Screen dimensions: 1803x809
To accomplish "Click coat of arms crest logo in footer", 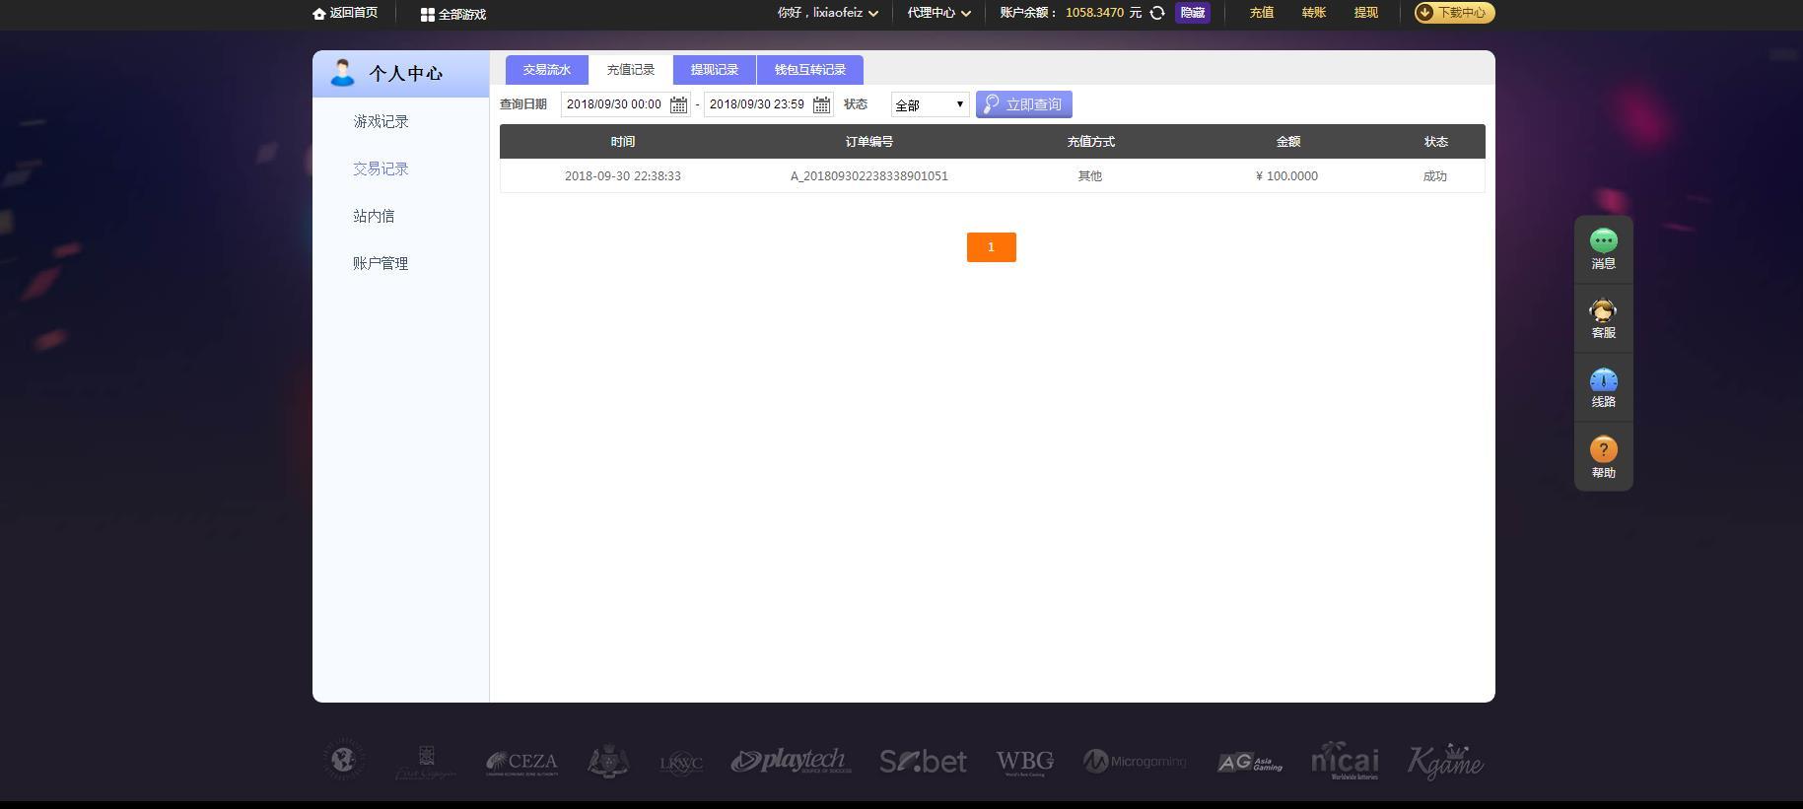I will click(608, 761).
